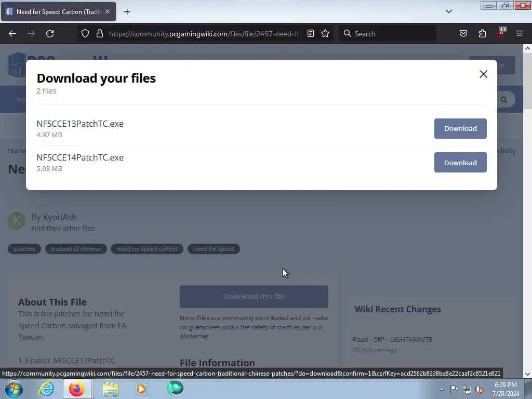Open Windows Media Player taskbar icon
The image size is (532, 399).
tap(142, 389)
